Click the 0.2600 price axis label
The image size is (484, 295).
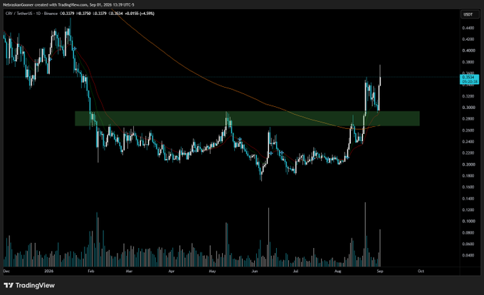point(468,130)
